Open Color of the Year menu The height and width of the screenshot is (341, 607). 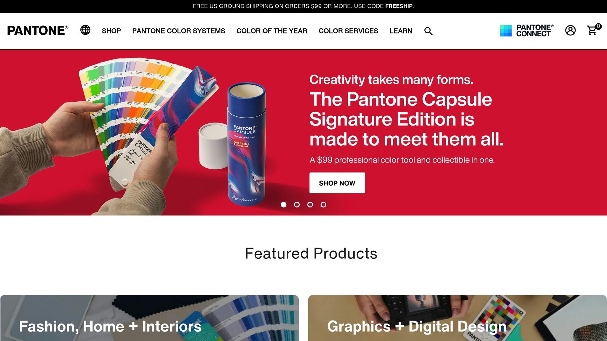pyautogui.click(x=272, y=31)
